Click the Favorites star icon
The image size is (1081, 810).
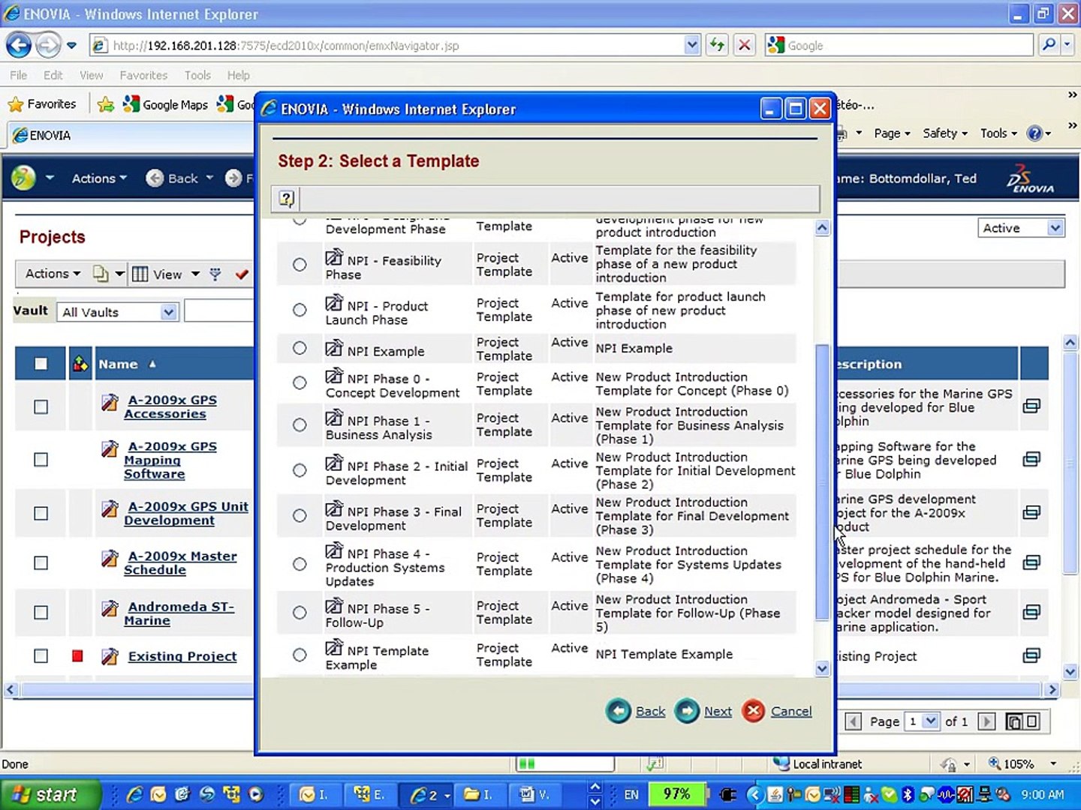click(15, 104)
